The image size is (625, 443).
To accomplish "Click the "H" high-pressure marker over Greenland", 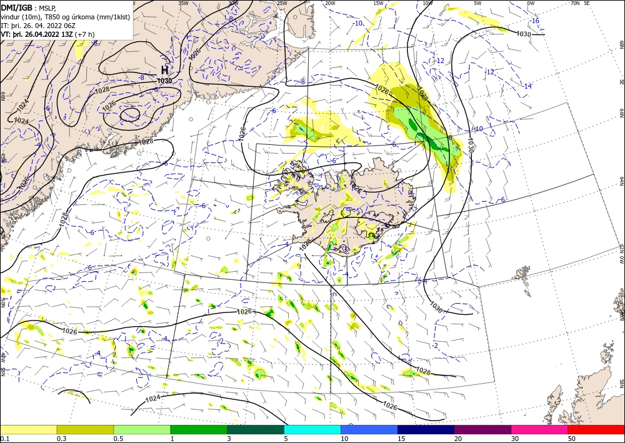I will [x=164, y=70].
